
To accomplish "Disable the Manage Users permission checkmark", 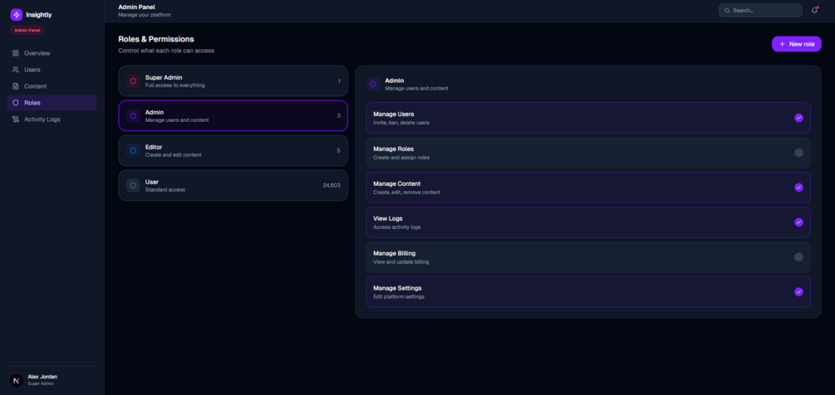I will tap(798, 118).
